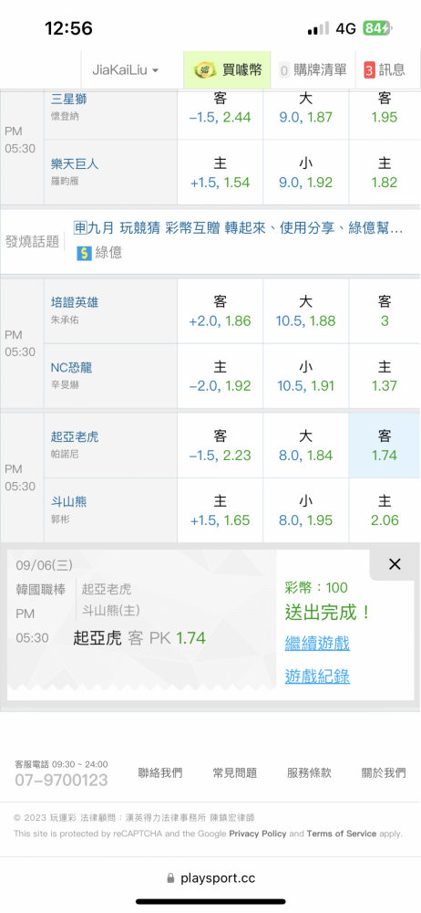Open the 九月 玩競猜 hot topic link
Screen dimensions: 421x913
click(x=239, y=227)
